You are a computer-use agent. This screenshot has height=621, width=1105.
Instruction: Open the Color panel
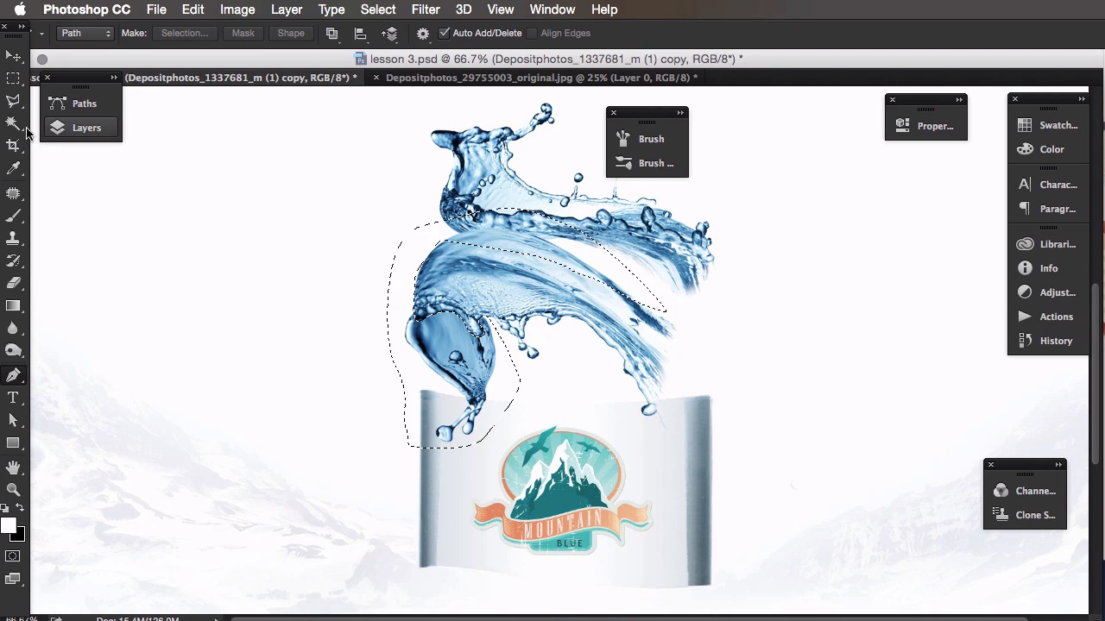point(1048,149)
